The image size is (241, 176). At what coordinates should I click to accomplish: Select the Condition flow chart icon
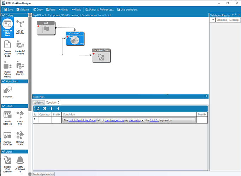click(x=7, y=92)
